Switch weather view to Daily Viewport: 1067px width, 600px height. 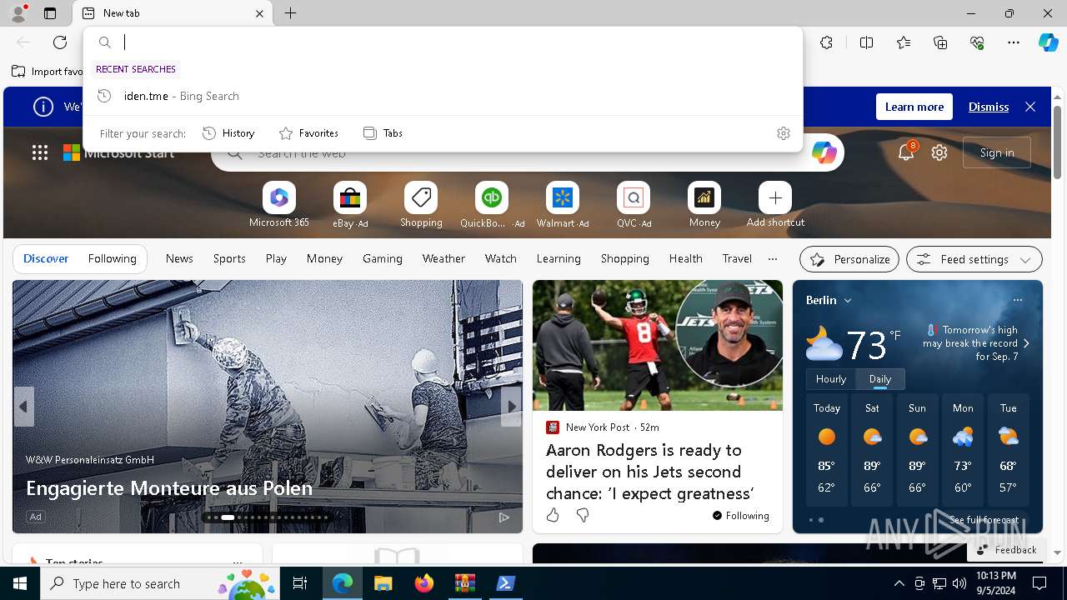point(880,379)
